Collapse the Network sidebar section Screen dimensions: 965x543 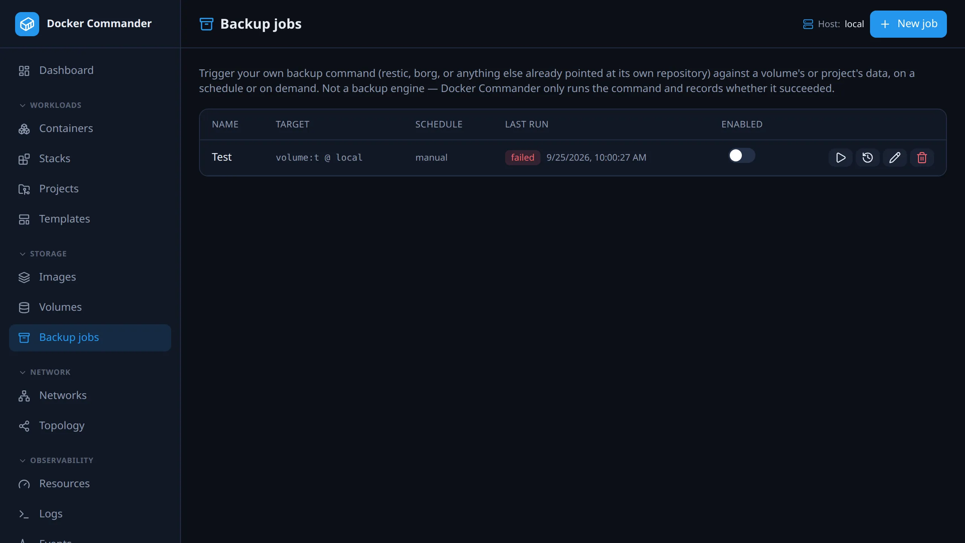44,372
